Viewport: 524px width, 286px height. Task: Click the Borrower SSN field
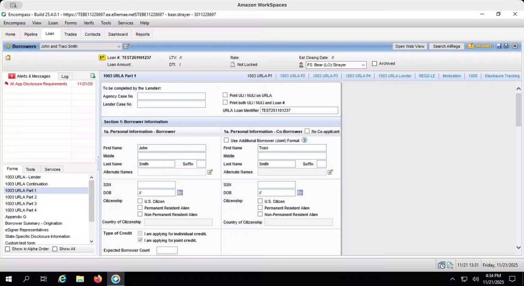pos(157,185)
